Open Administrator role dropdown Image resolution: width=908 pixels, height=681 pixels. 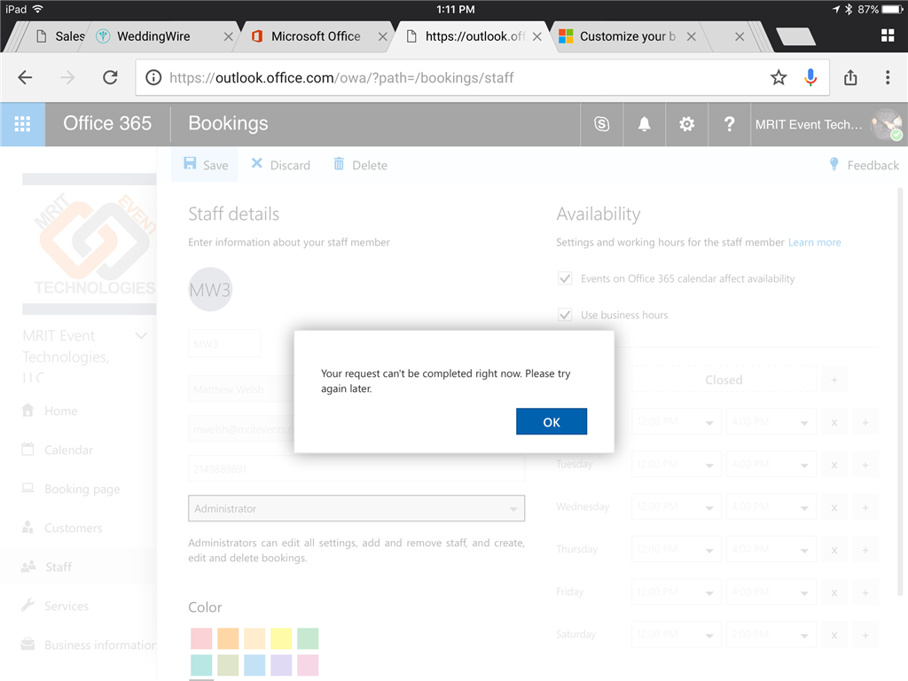tap(356, 508)
